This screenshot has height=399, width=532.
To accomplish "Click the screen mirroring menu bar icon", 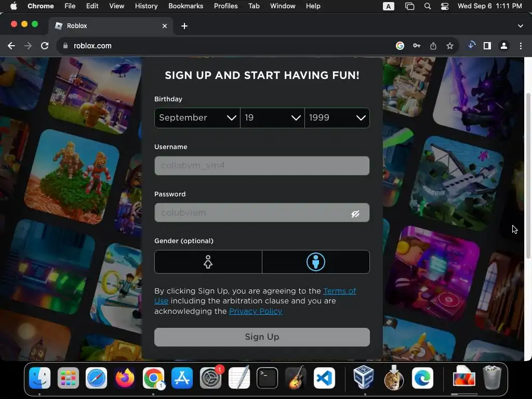I will tap(409, 6).
